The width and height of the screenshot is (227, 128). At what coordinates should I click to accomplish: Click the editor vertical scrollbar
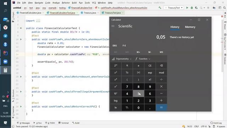pyautogui.click(x=222, y=46)
